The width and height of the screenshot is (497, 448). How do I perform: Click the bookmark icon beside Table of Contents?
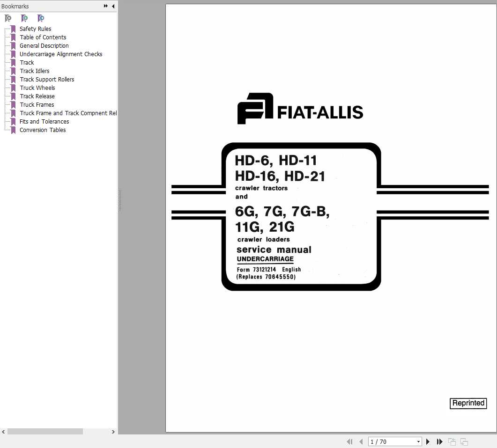pyautogui.click(x=13, y=38)
